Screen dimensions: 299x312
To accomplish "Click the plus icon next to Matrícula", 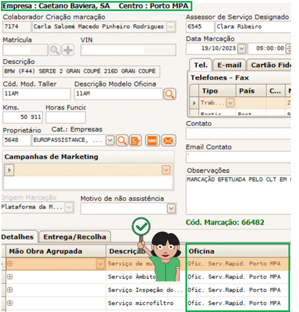I will 68,50.
